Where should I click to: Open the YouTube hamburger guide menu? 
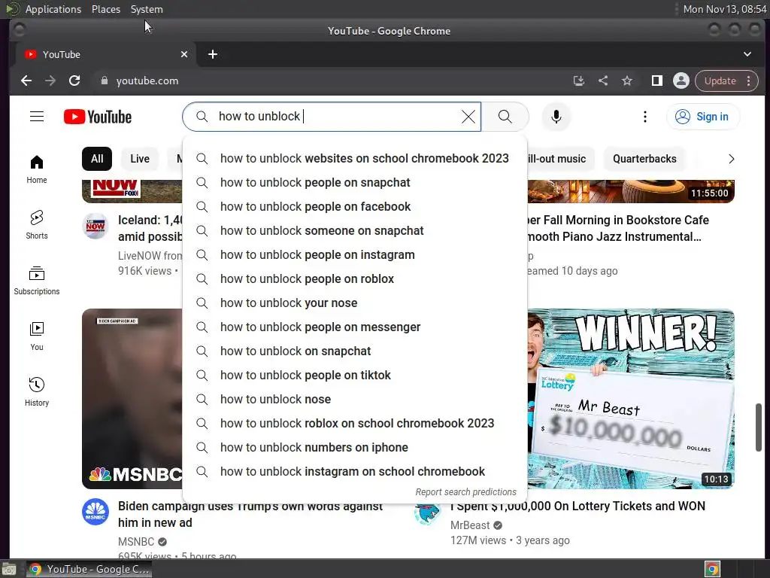(x=37, y=117)
